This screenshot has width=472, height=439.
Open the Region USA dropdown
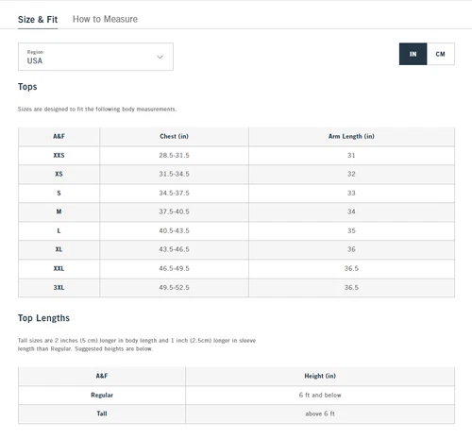click(95, 57)
